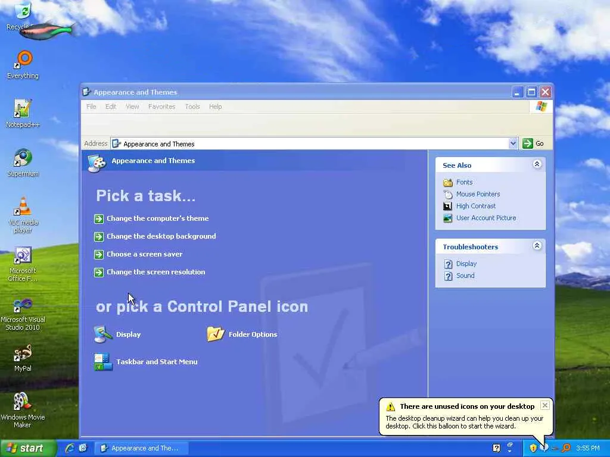
Task: Click the Mouse Pointers icon
Action: (448, 195)
